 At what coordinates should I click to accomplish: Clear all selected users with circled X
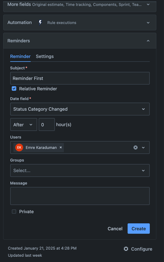click(136, 147)
